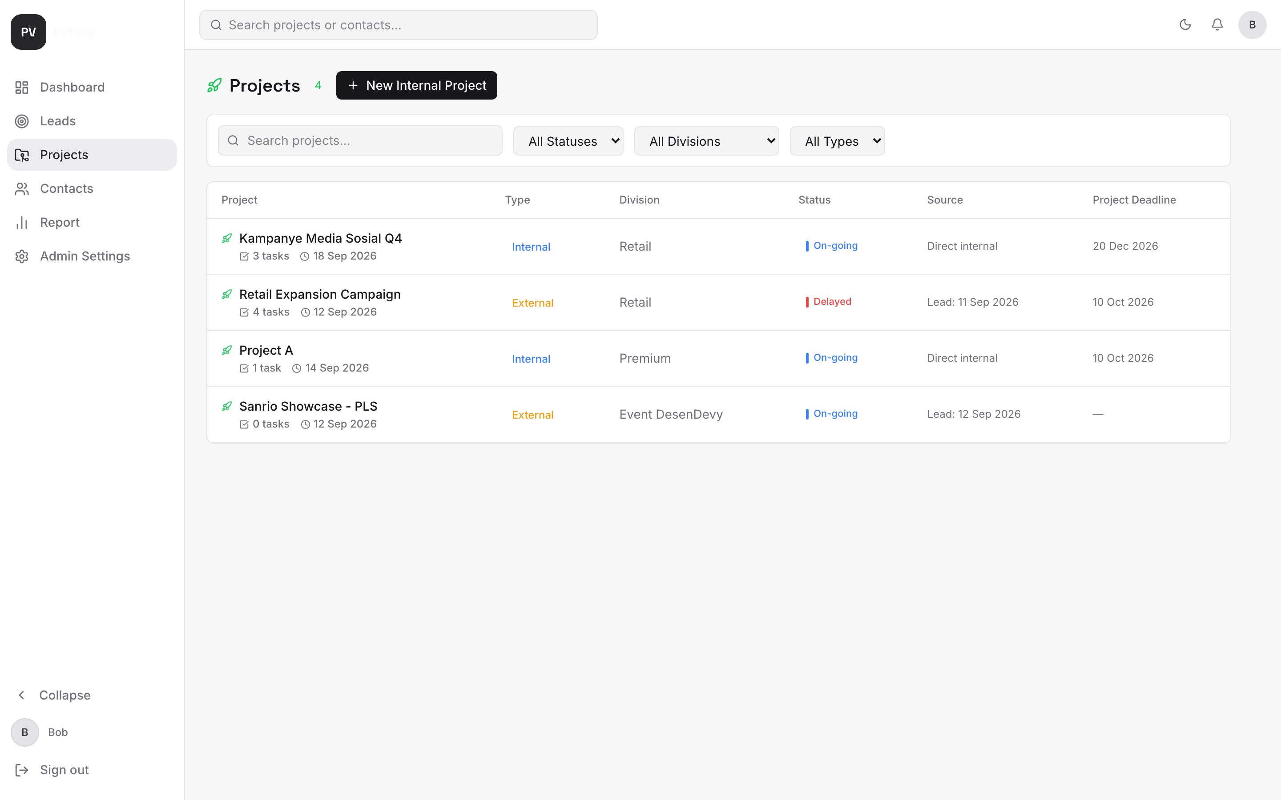Screen dimensions: 1281x800
Task: Click the 20 Dec 2026 deadline cell
Action: click(x=1125, y=246)
